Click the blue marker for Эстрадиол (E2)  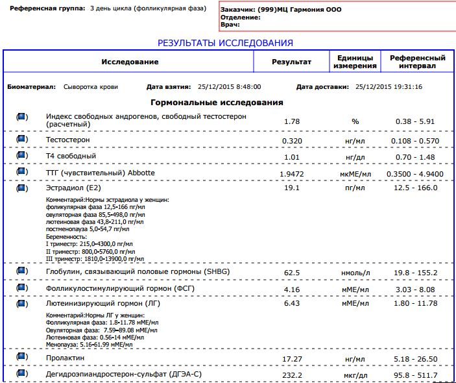pos(21,188)
